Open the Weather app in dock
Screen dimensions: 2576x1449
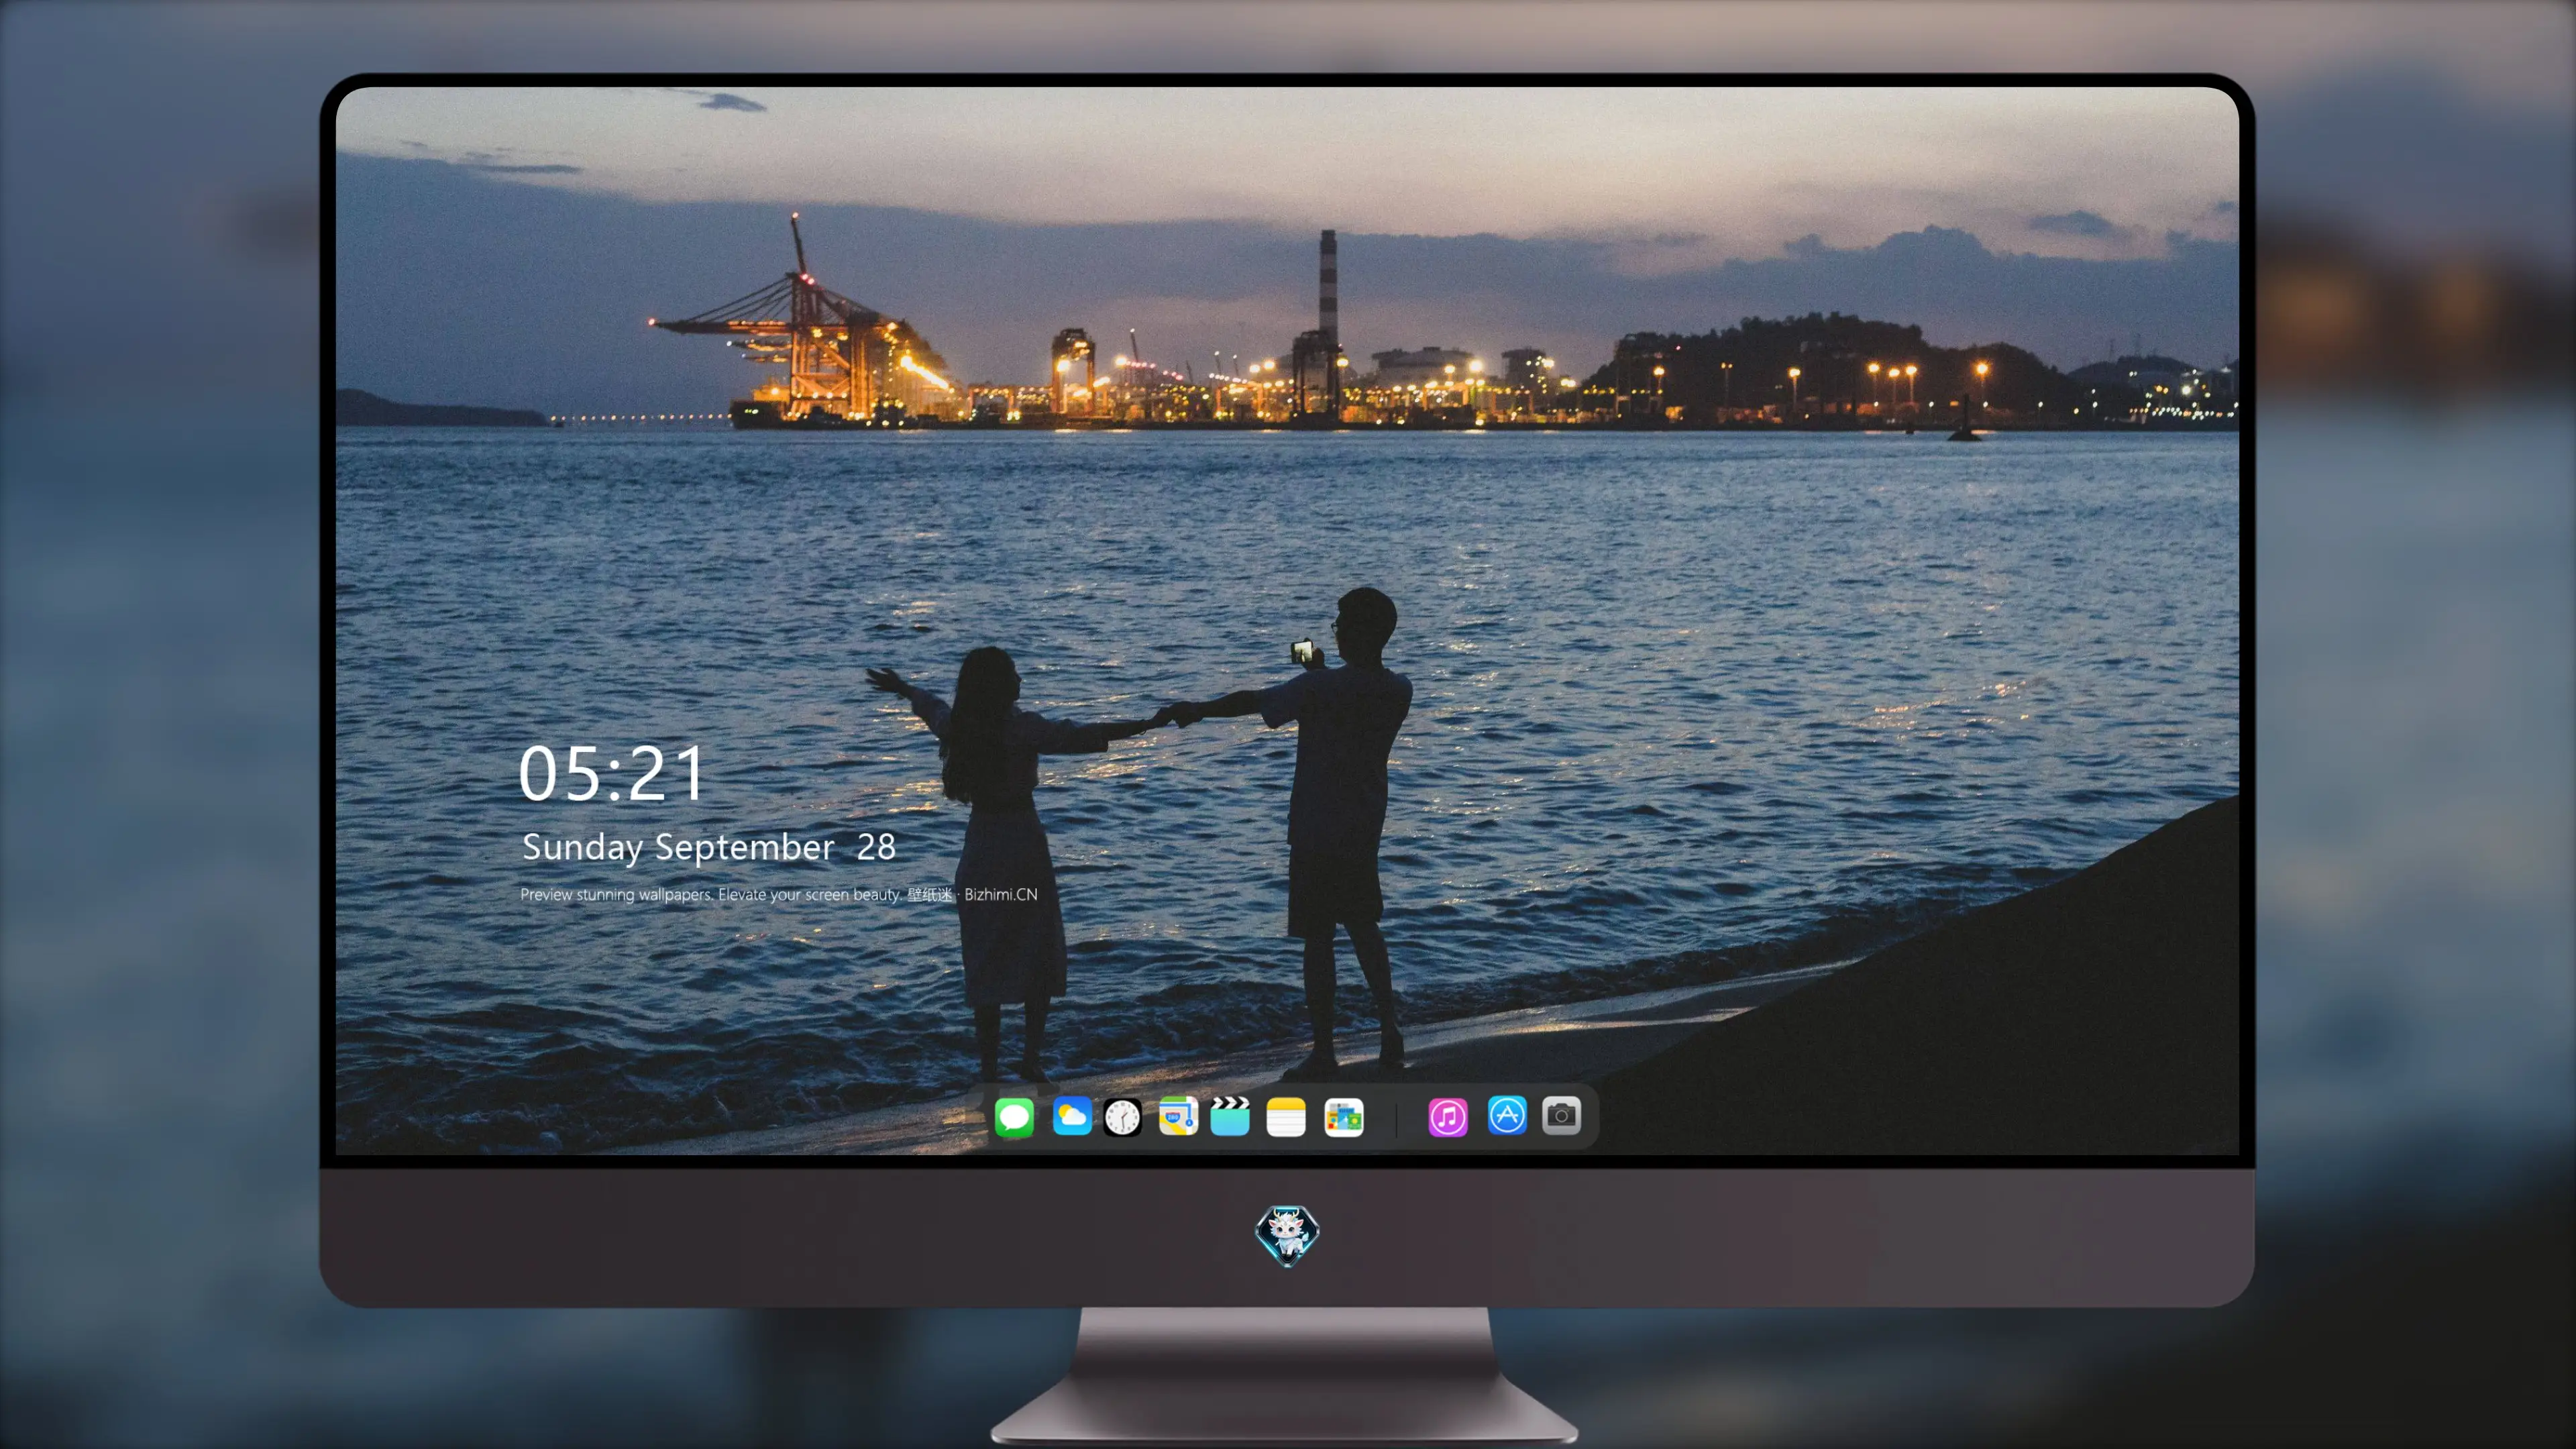(1072, 1116)
